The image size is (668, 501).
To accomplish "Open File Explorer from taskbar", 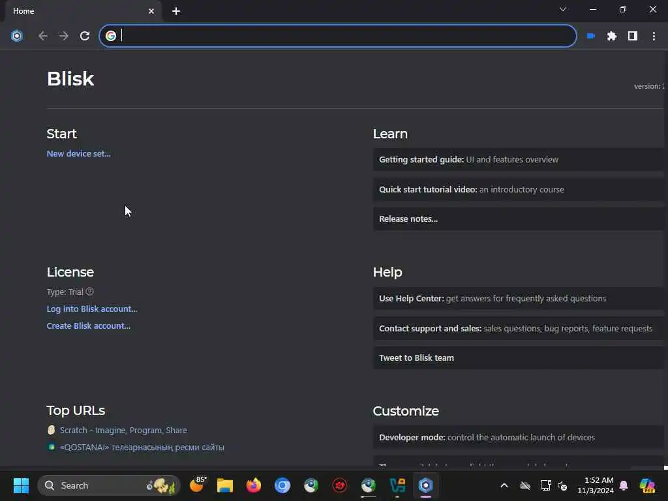I will 225,485.
